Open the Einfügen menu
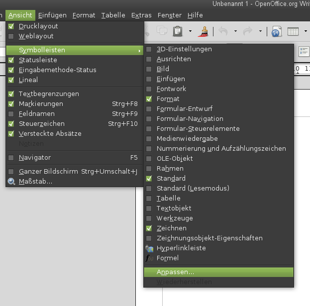Viewport: 310px width, 306px height. click(x=52, y=15)
